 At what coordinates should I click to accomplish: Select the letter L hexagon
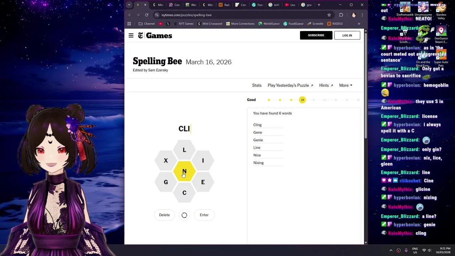(x=184, y=150)
